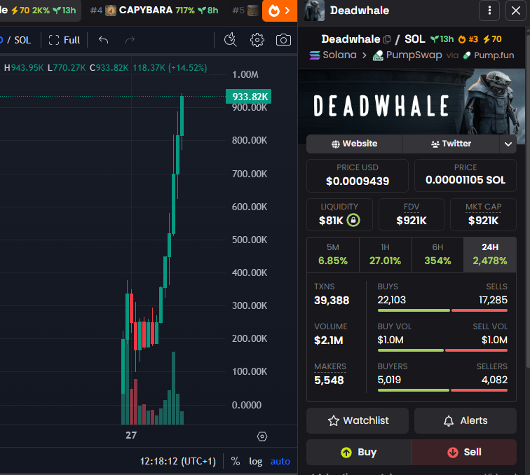Toggle log scale on chart
Image resolution: width=530 pixels, height=475 pixels.
(255, 461)
